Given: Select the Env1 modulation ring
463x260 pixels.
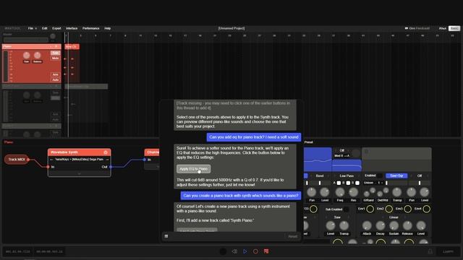Looking at the screenshot, I should click(x=370, y=209).
